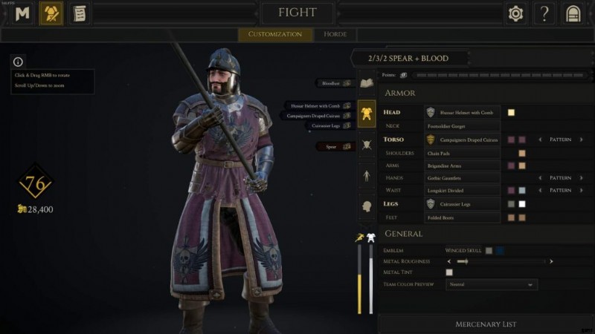Select the Hussar Helmet with Comb field

(462, 113)
